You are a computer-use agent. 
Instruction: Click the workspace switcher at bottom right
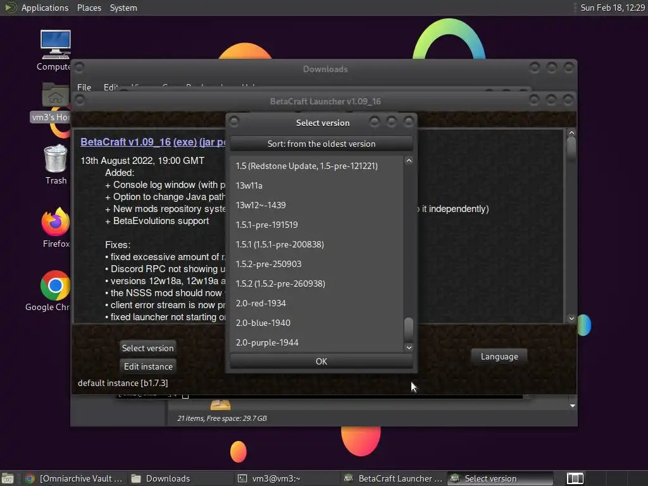click(575, 478)
